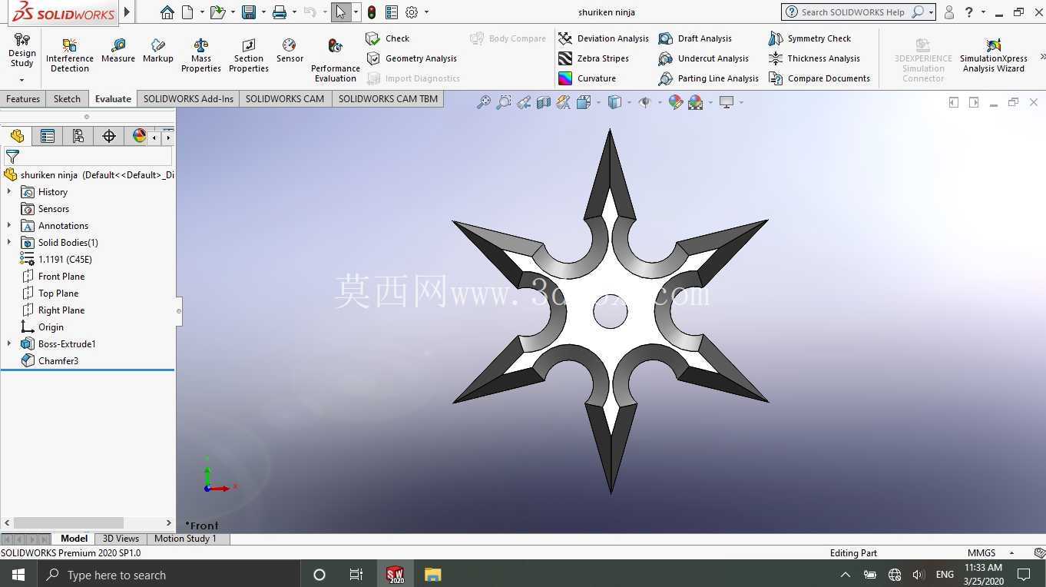Viewport: 1046px width, 587px height.
Task: Open the ConfigurationManager tab
Action: point(78,136)
